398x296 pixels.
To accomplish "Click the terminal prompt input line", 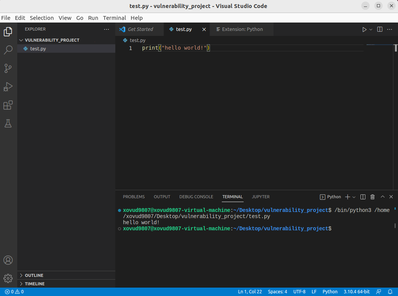I will [227, 228].
